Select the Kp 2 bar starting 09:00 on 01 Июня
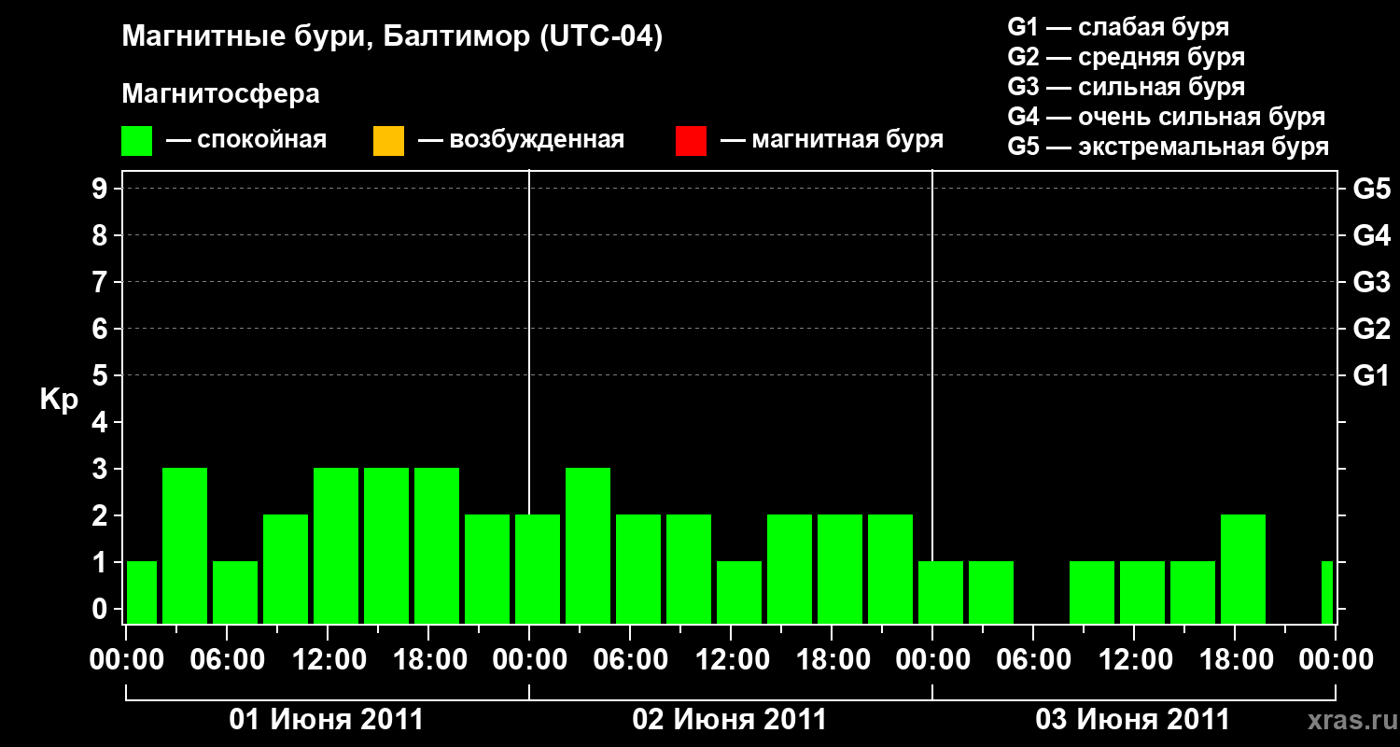 (286, 569)
